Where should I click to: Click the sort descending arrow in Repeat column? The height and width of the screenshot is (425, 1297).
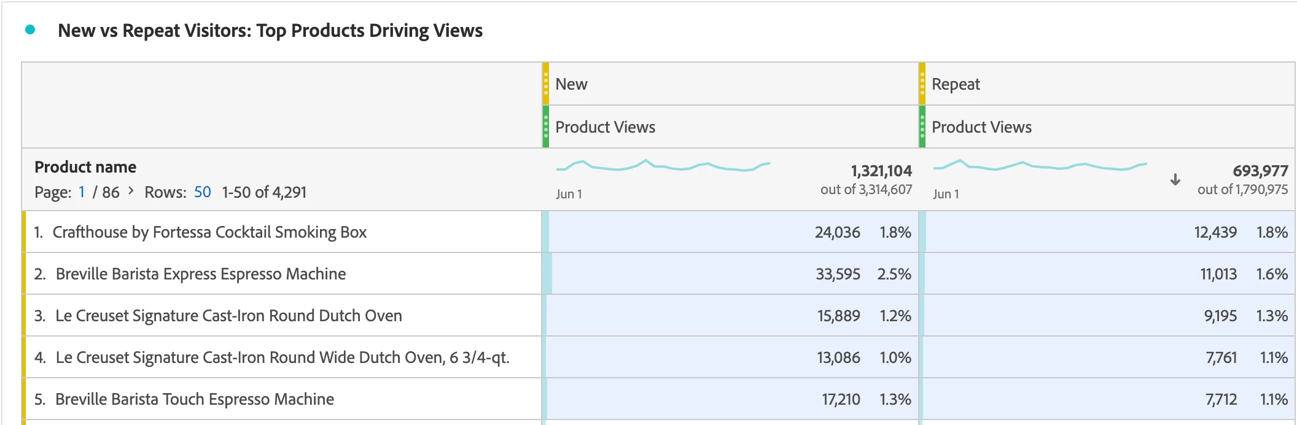(1175, 179)
